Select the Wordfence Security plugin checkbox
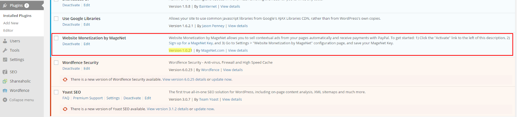The width and height of the screenshot is (517, 117). [56, 63]
